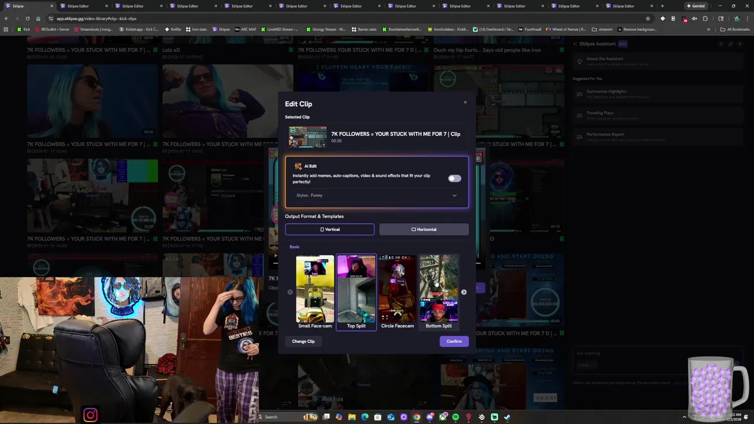
Task: Open the ARC MAP bookmark
Action: click(245, 29)
